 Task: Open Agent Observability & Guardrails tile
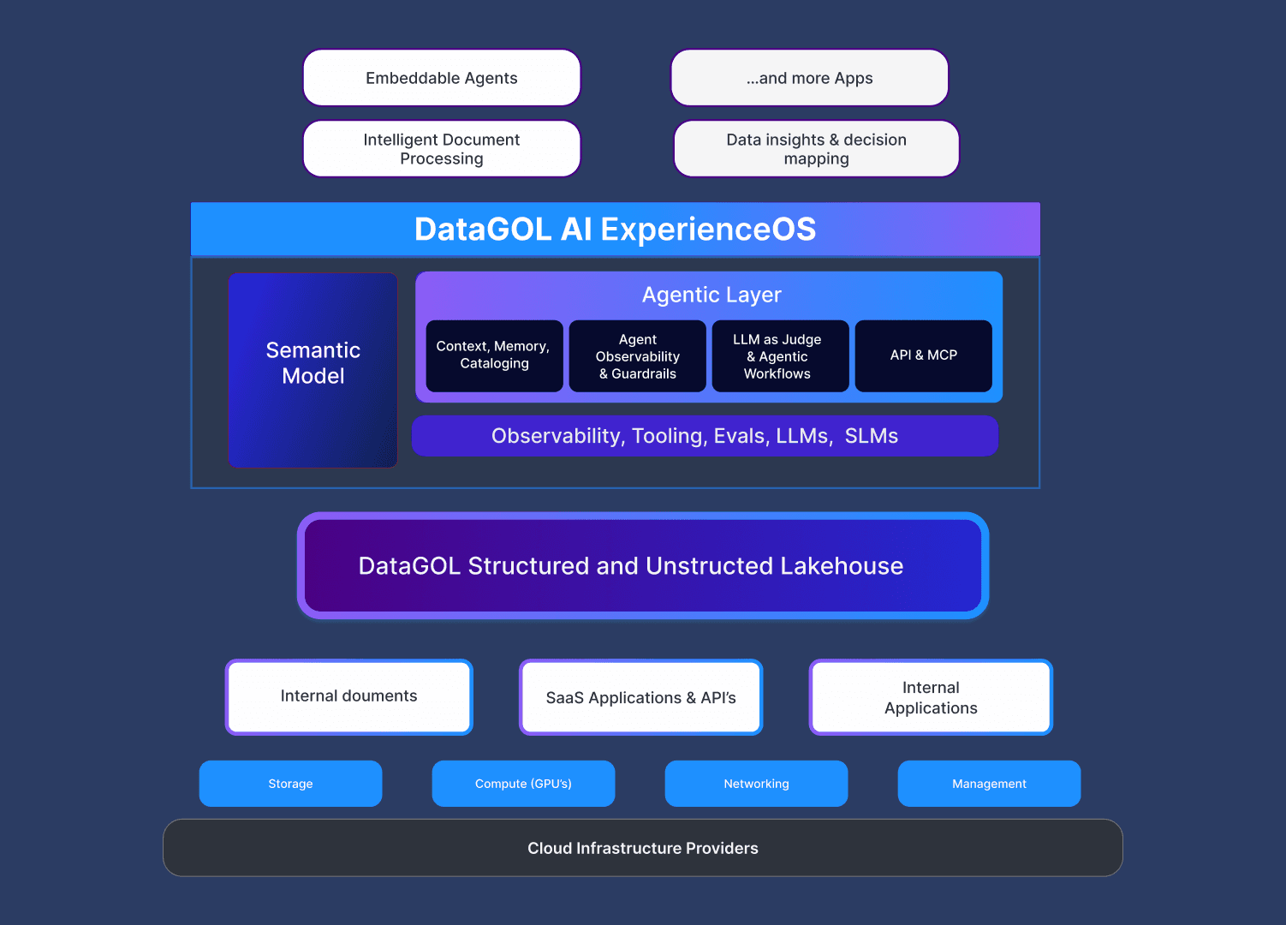[638, 356]
